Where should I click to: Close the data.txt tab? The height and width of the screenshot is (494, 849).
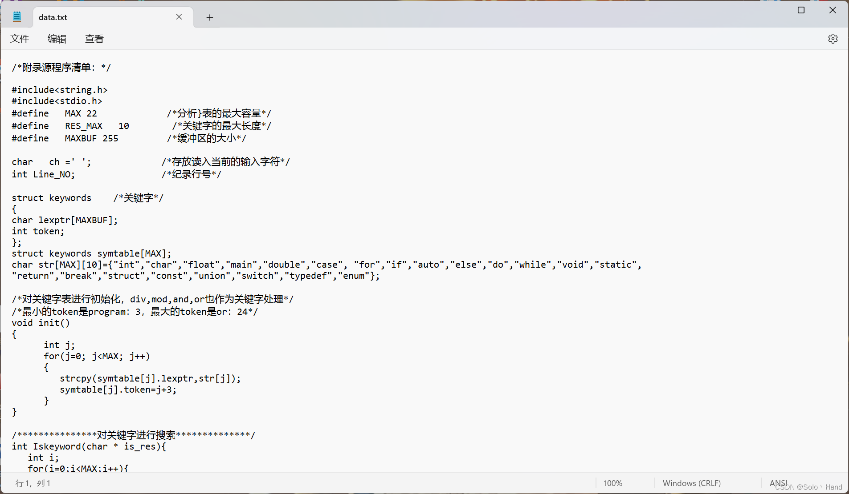point(180,17)
